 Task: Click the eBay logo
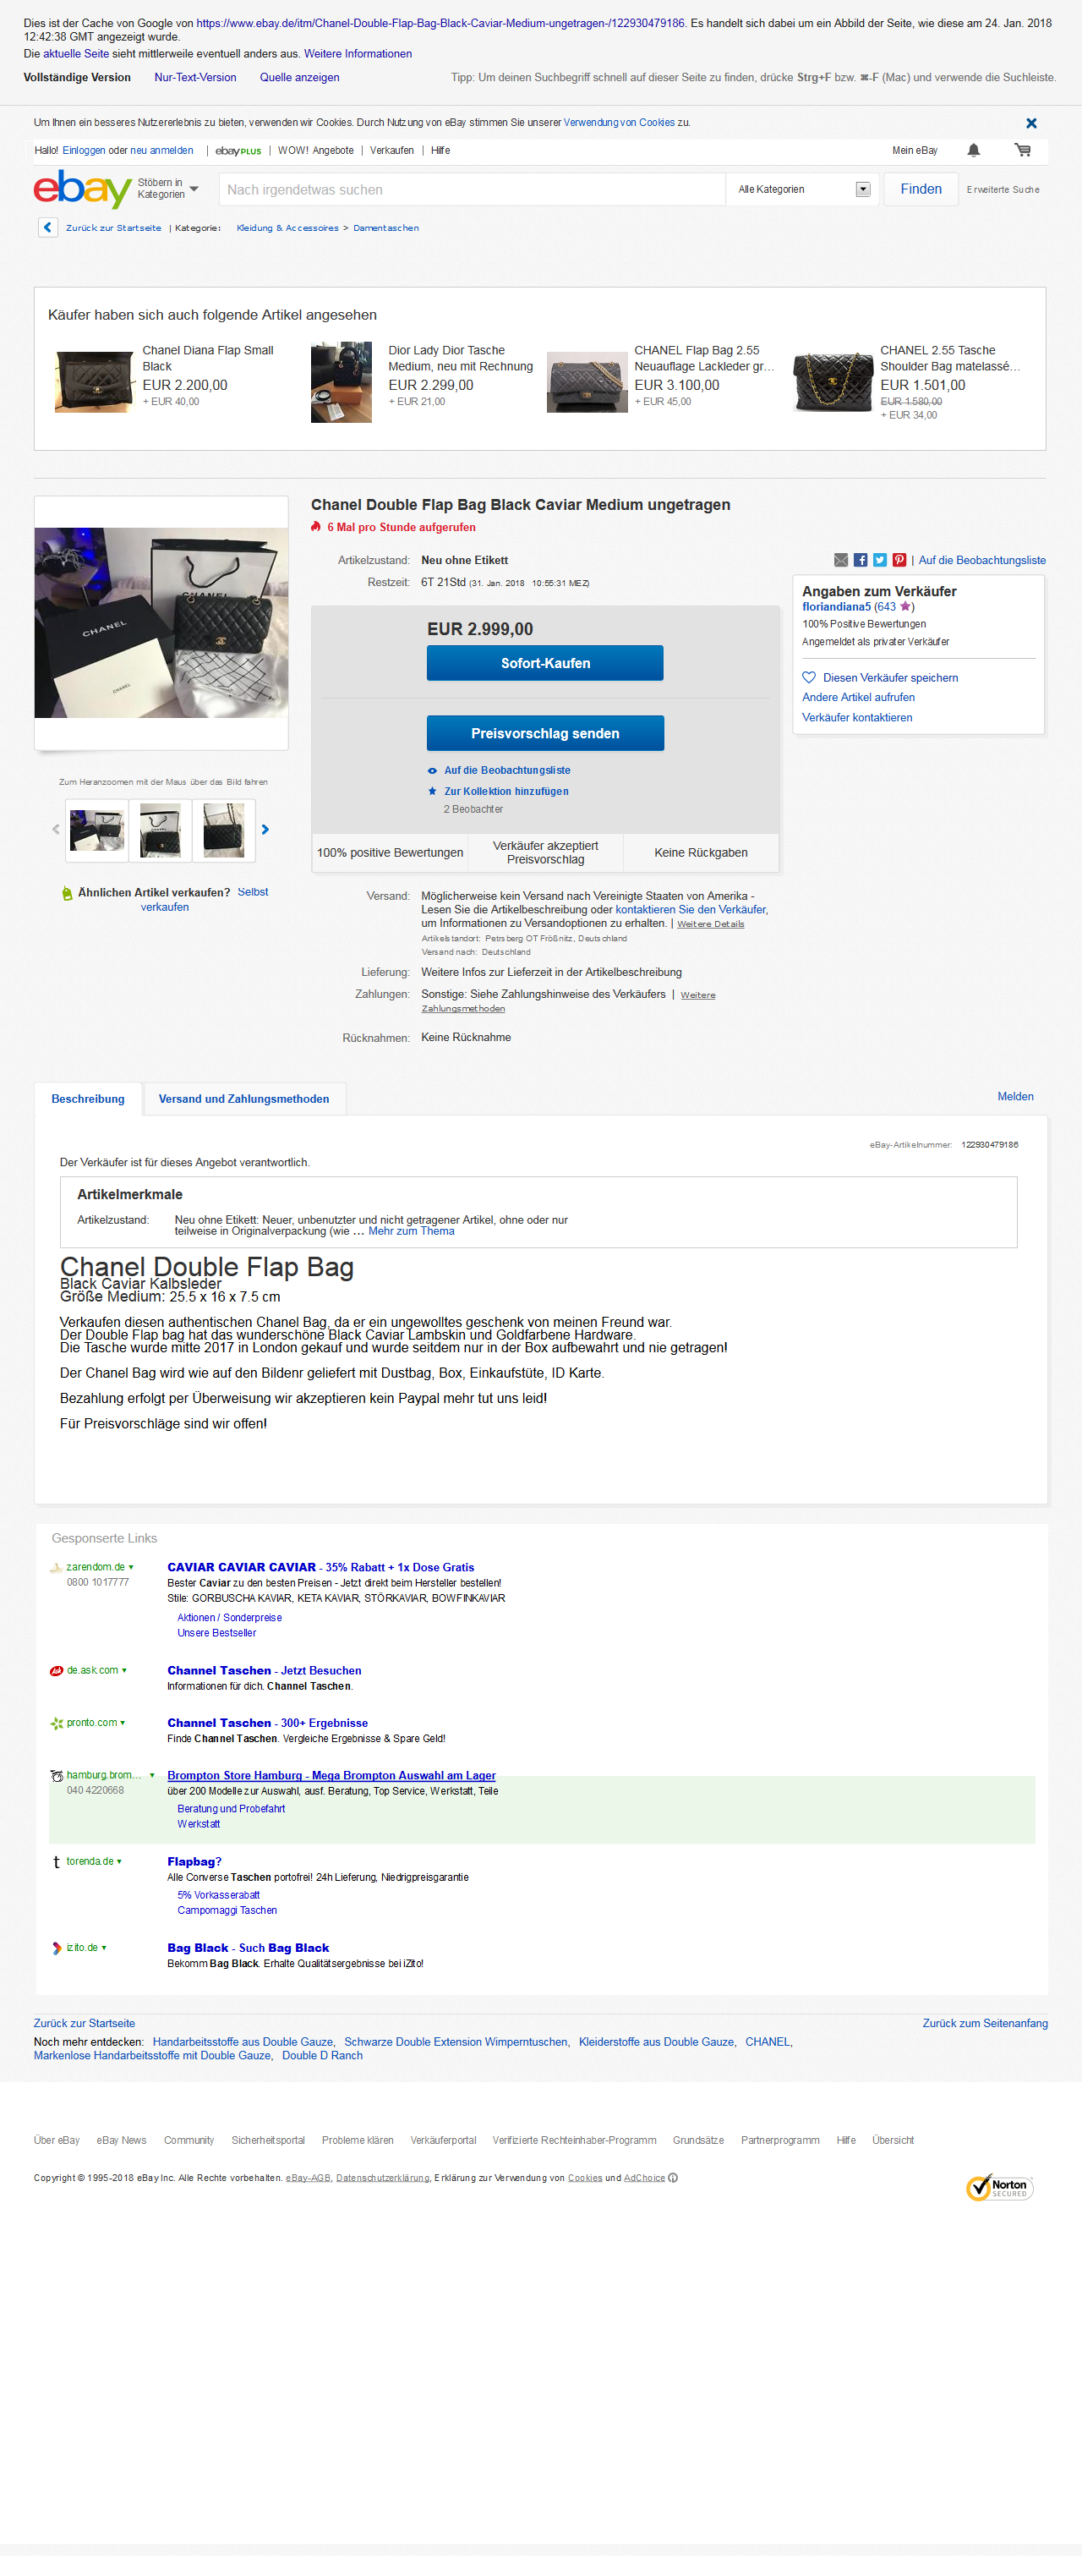click(82, 188)
